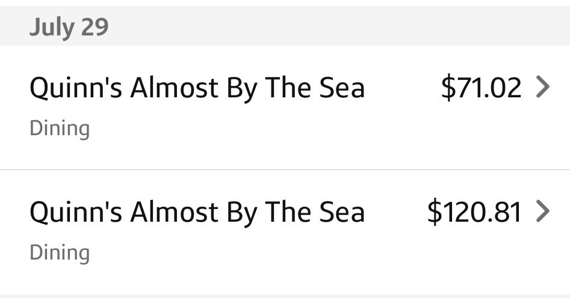Select the smaller July 29 charge amount
Screen dimensions: 570x298
[481, 88]
